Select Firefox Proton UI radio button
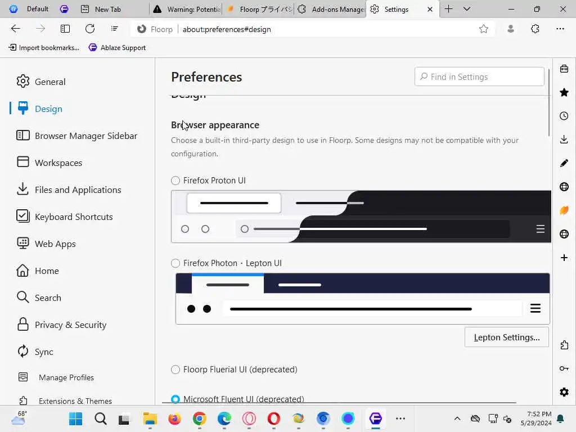This screenshot has width=576, height=432. tap(175, 181)
